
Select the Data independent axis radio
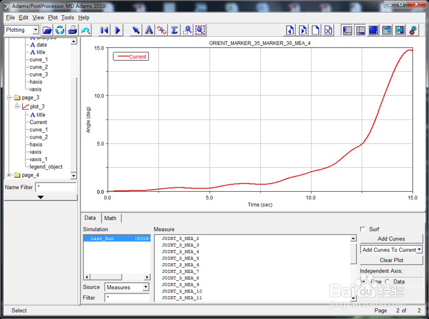tap(387, 282)
